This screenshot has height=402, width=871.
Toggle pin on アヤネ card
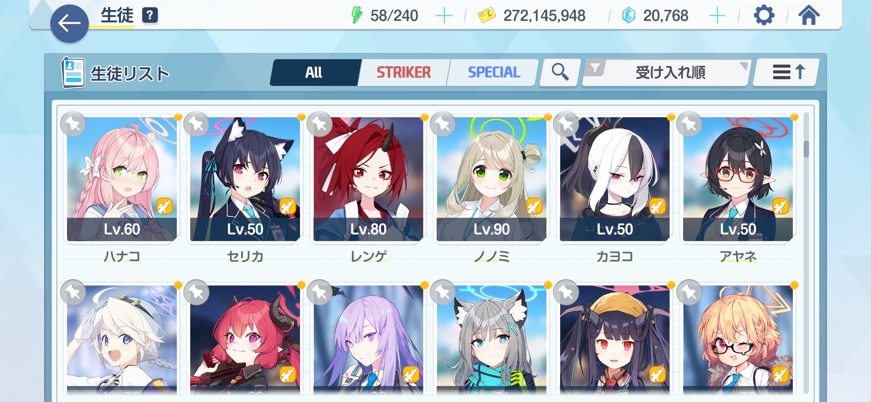(689, 124)
